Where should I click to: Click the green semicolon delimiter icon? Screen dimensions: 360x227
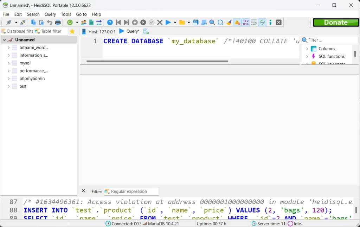pos(270,22)
